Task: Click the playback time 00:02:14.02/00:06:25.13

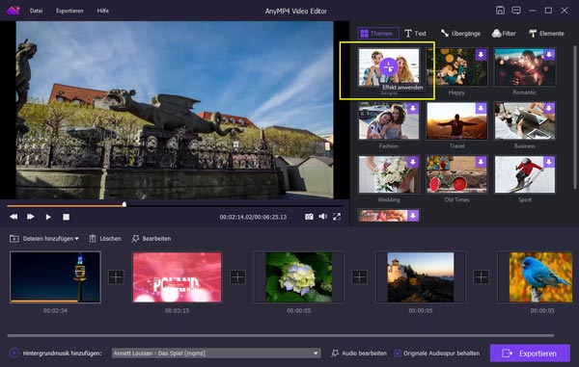Action: [253, 217]
